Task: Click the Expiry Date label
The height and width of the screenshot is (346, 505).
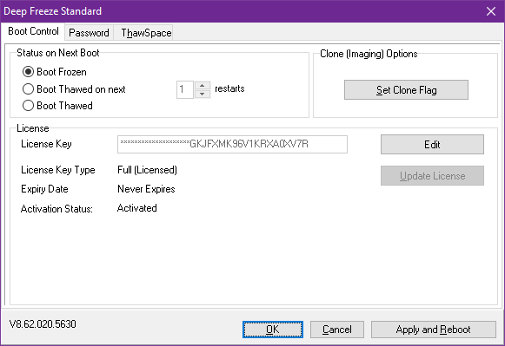Action: point(44,189)
